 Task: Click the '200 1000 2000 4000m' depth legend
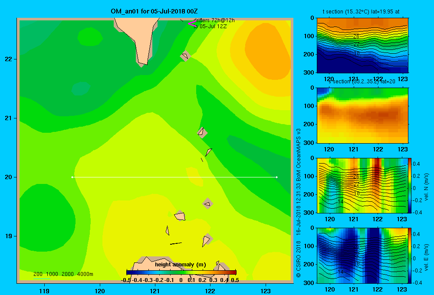coord(63,274)
